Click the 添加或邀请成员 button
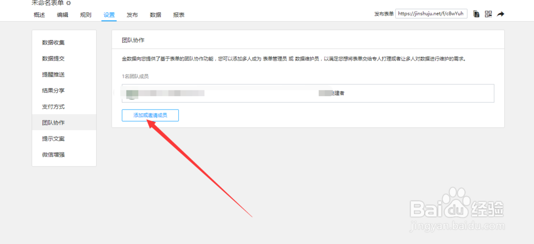 (x=150, y=115)
